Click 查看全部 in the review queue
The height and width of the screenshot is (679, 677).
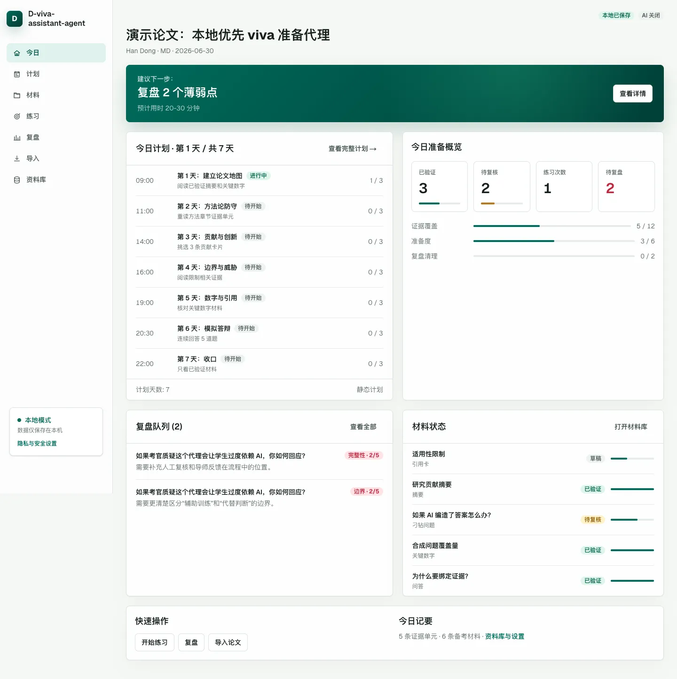click(x=363, y=427)
